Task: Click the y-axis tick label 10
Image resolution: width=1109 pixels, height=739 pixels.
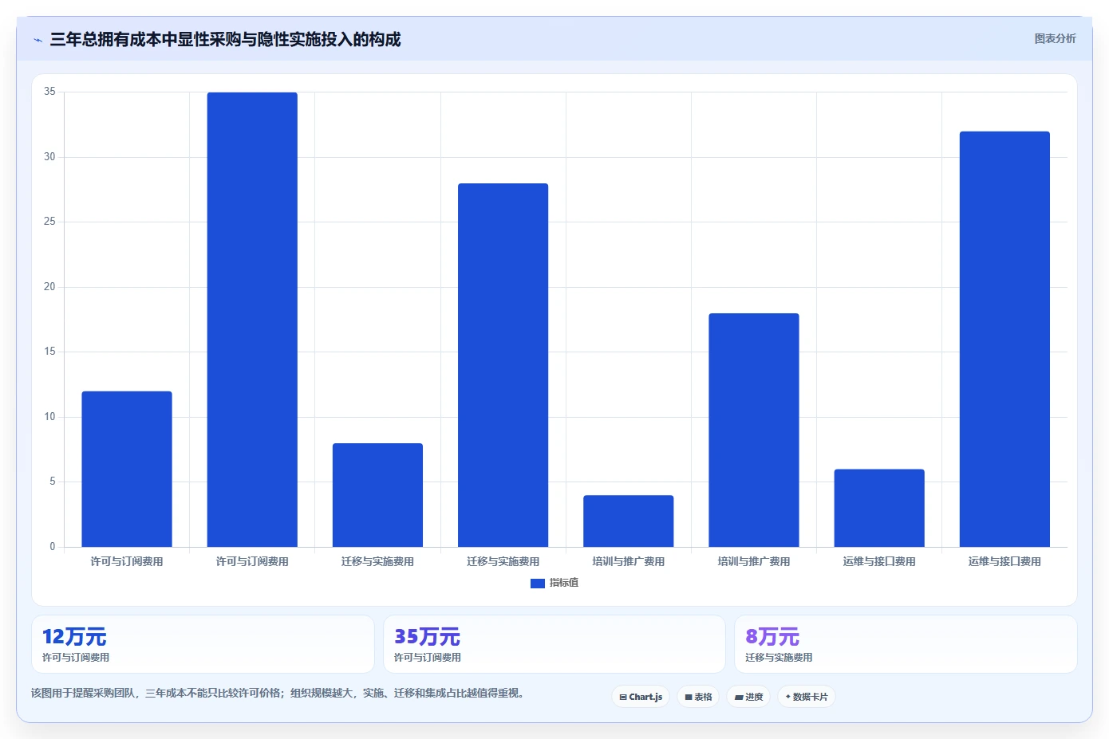Action: [49, 417]
